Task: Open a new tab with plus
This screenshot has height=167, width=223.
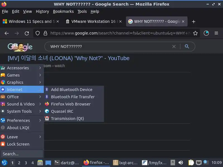Action: point(193,22)
